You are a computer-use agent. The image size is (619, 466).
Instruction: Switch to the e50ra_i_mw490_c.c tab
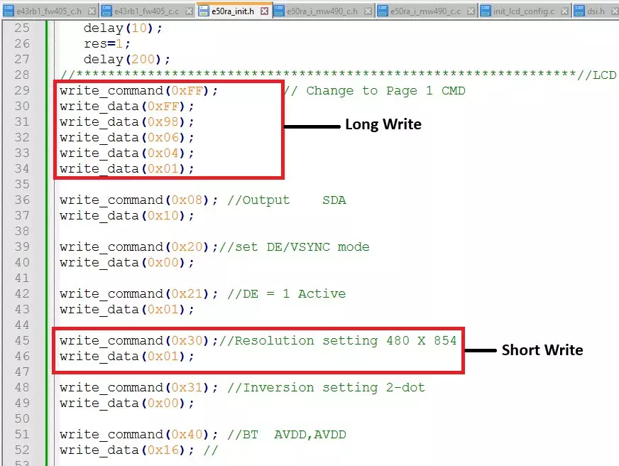427,11
